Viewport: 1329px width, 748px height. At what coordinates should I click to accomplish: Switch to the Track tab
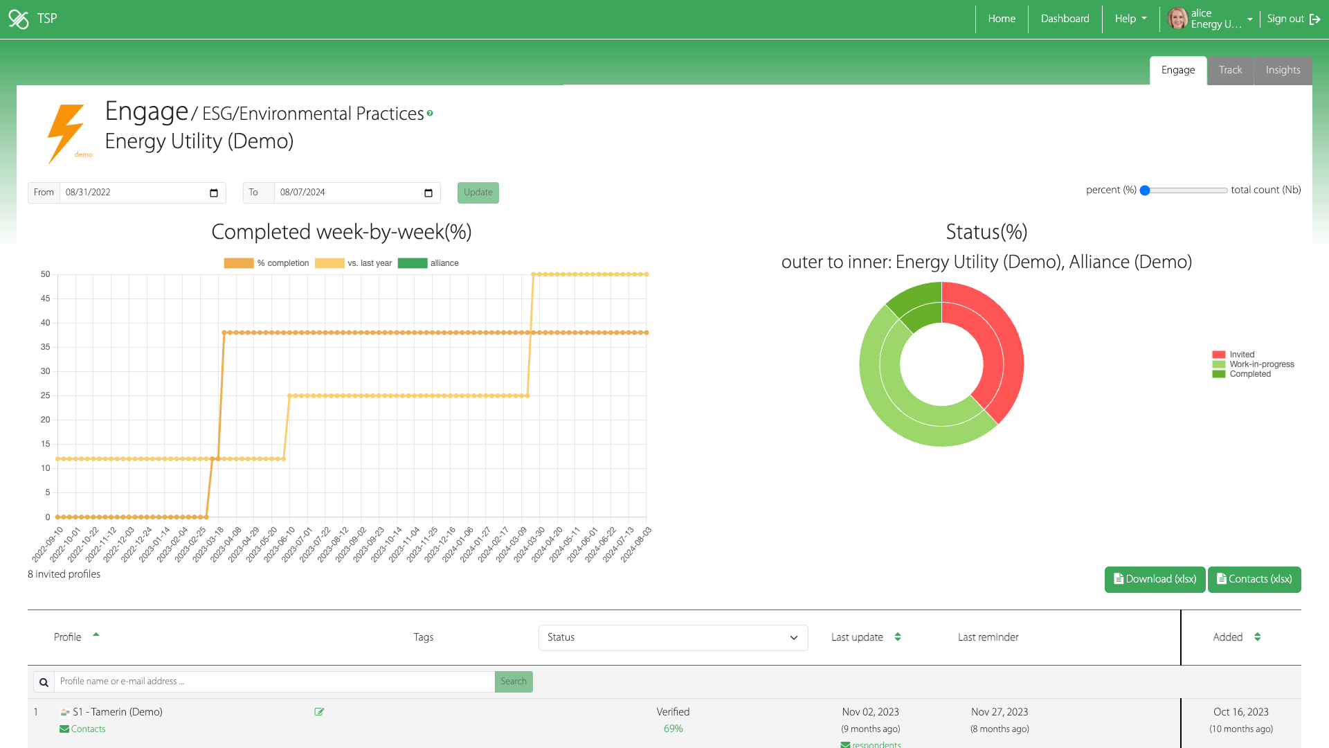1229,71
